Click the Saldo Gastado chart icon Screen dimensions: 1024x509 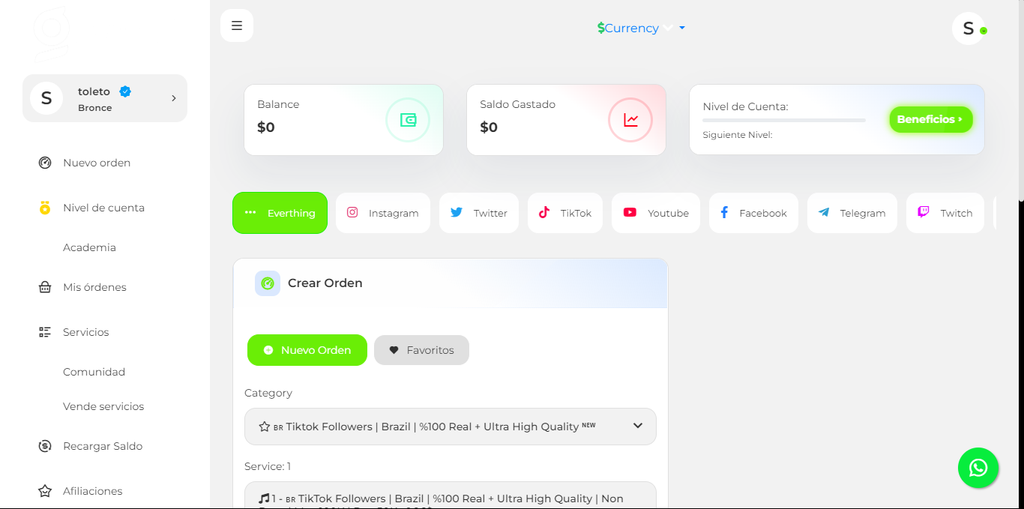(630, 120)
